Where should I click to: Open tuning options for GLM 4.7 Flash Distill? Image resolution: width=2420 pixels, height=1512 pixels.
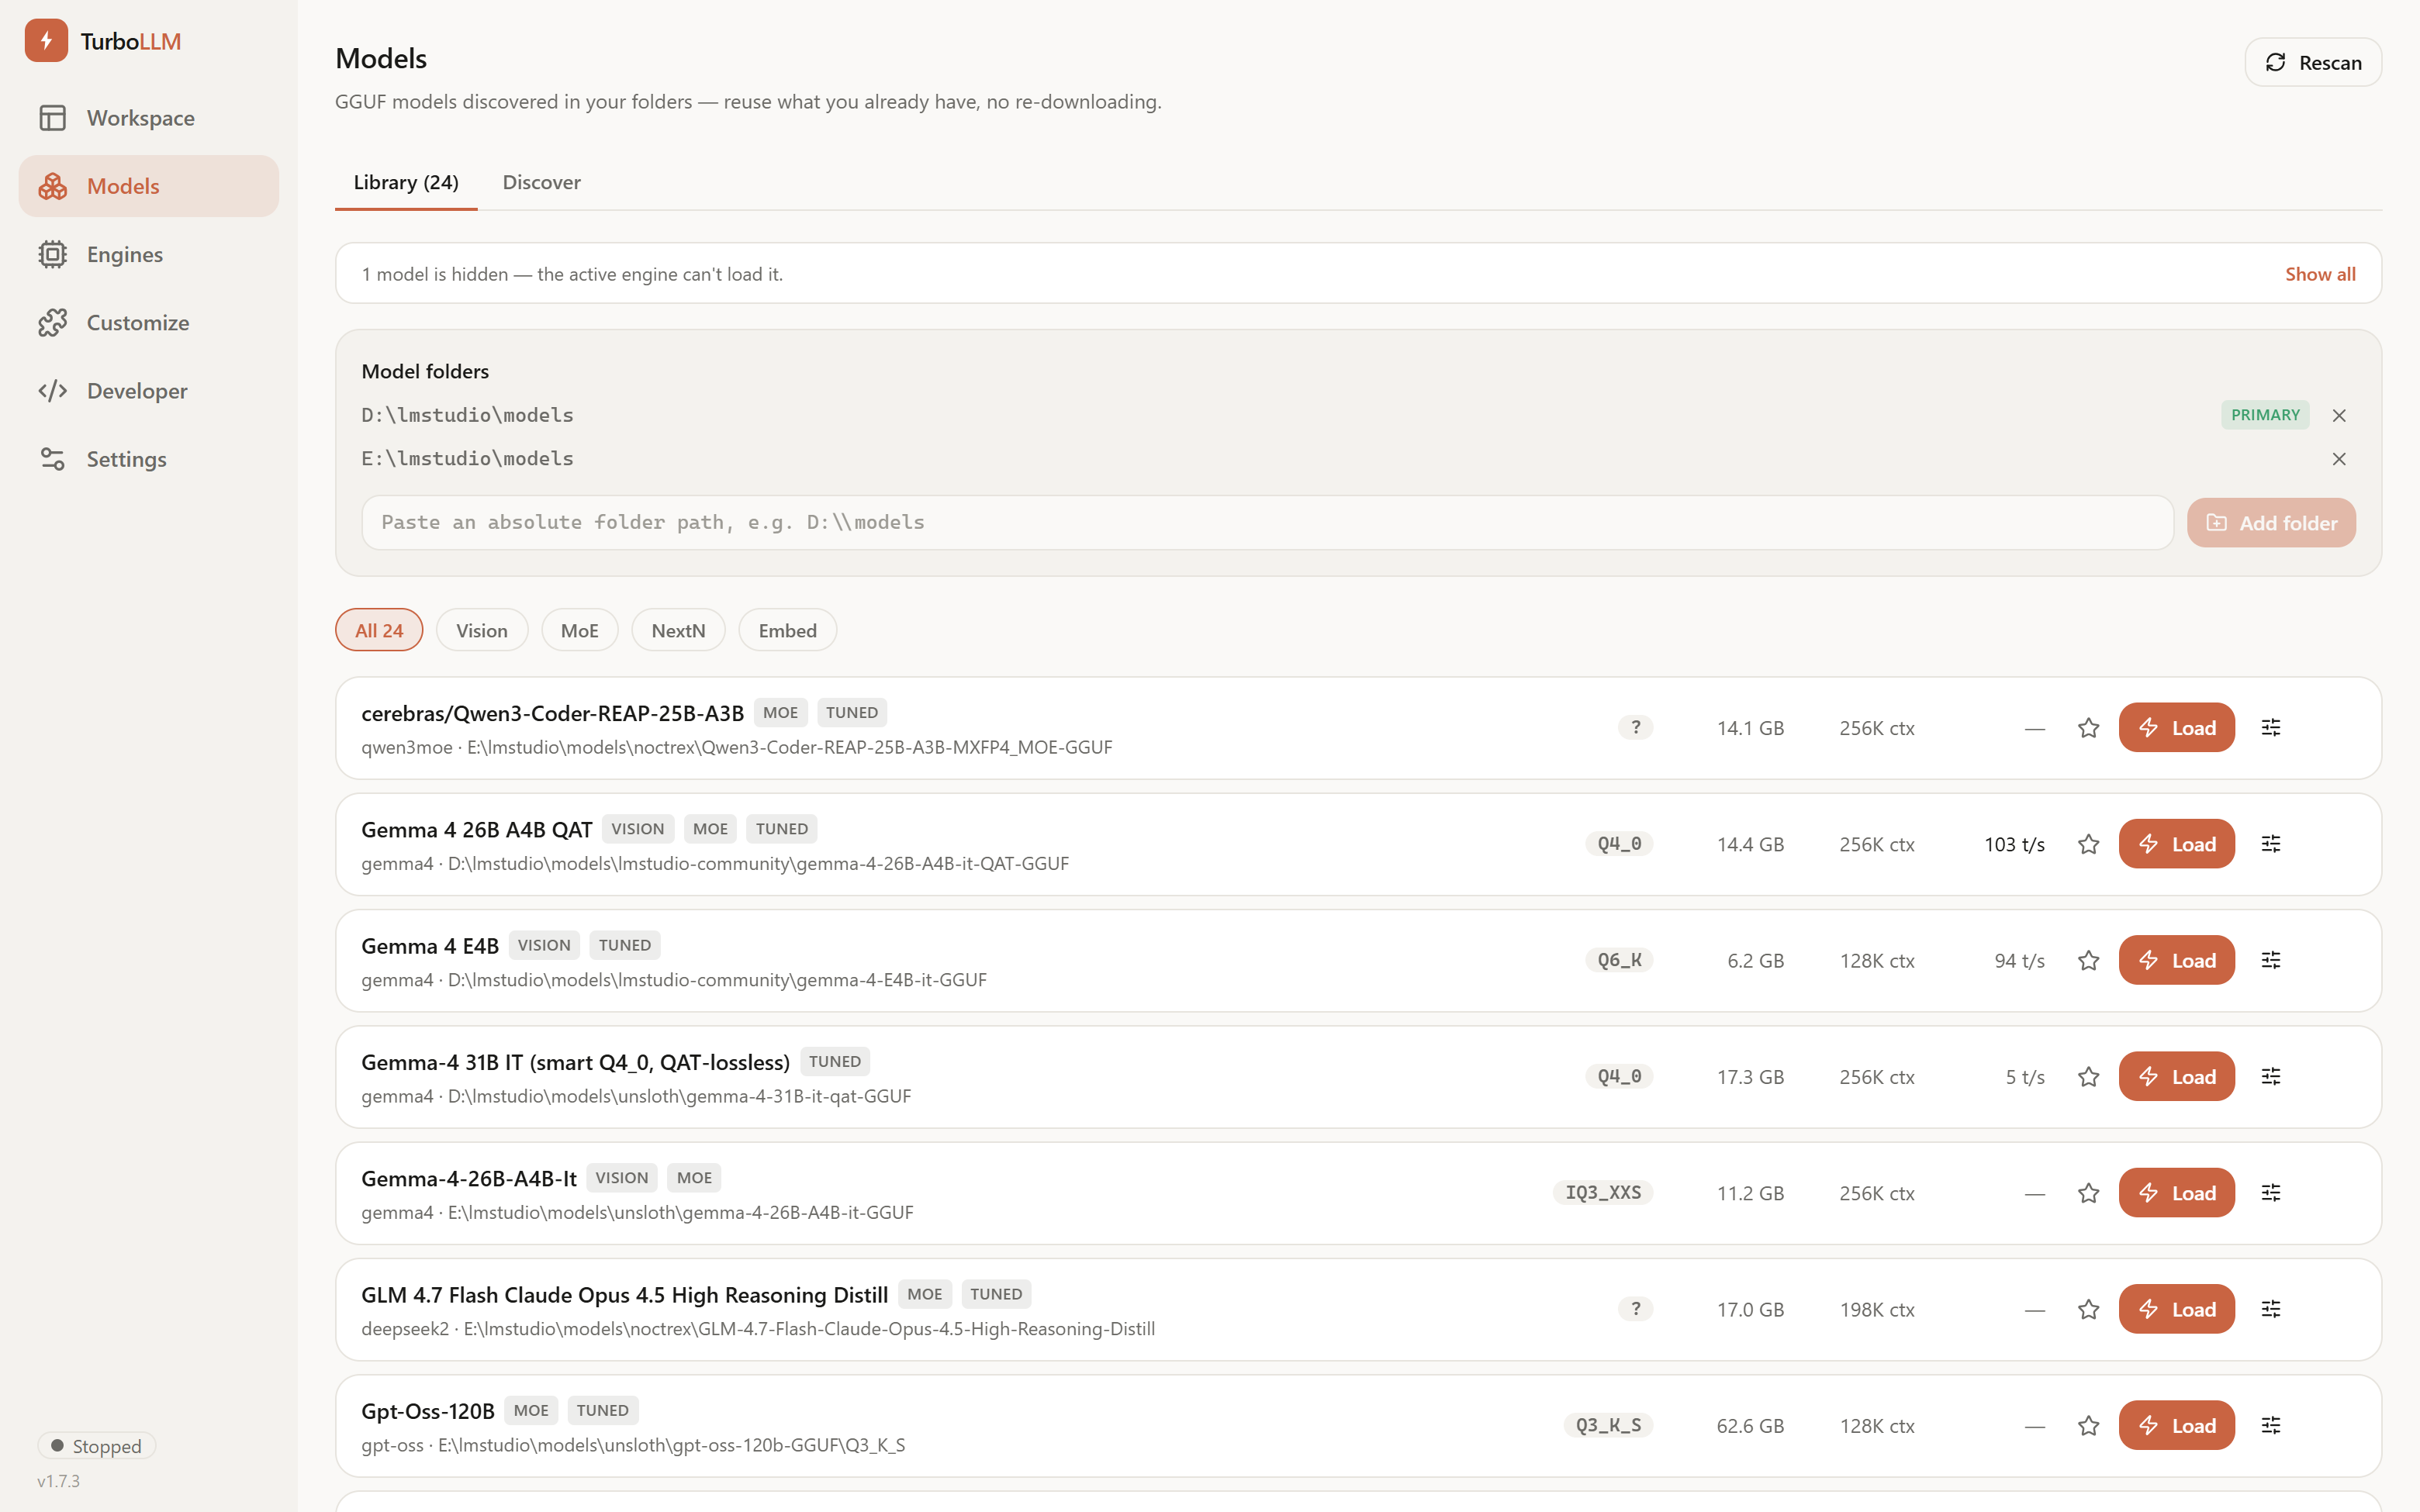coord(2271,1309)
